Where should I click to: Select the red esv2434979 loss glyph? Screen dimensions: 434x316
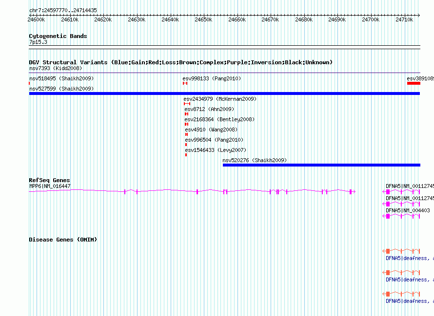[187, 104]
